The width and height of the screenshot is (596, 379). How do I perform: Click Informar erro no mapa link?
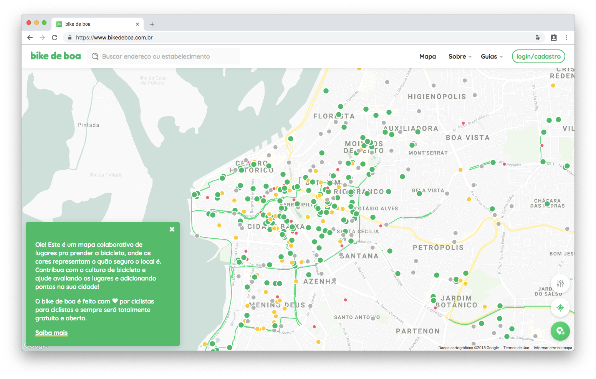click(553, 348)
